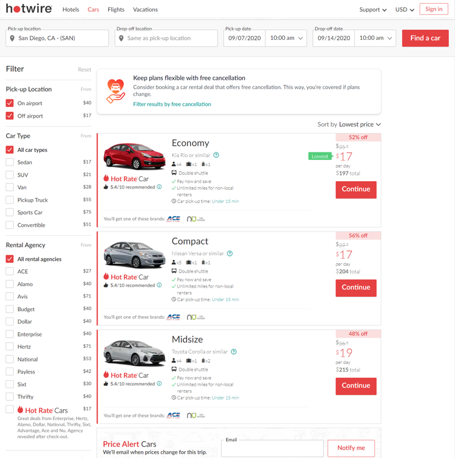Click the Sign in button
Screen dimensions: 455x458
click(x=434, y=9)
